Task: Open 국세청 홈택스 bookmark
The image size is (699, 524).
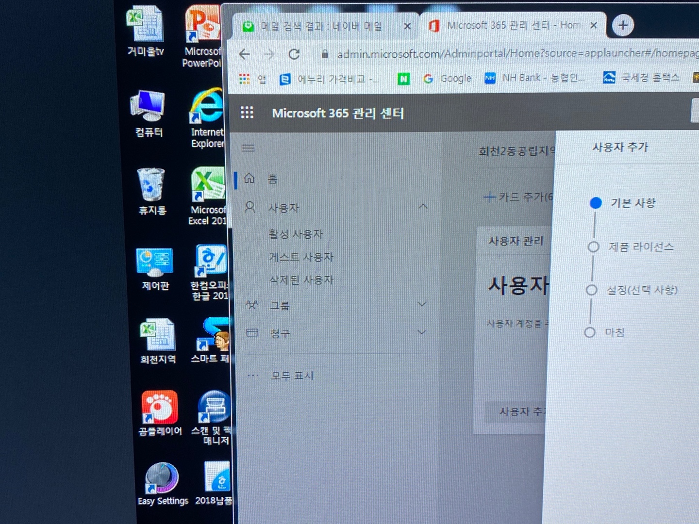Action: (x=641, y=77)
